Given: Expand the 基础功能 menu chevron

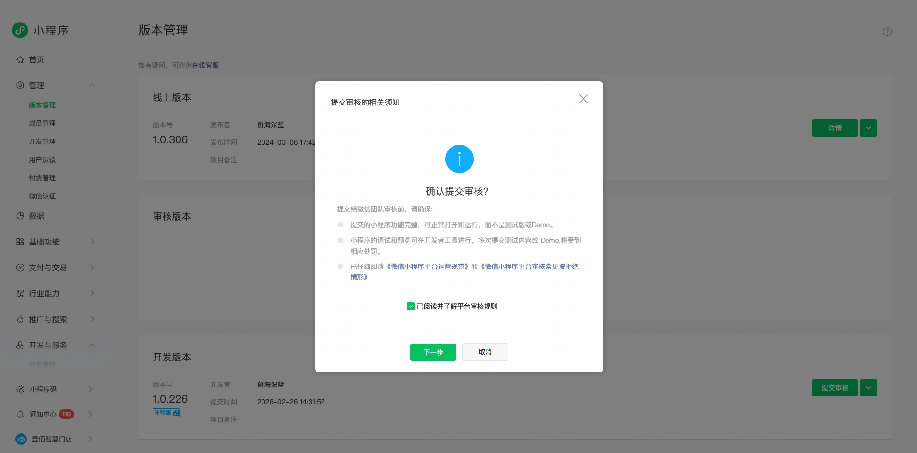Looking at the screenshot, I should click(92, 242).
